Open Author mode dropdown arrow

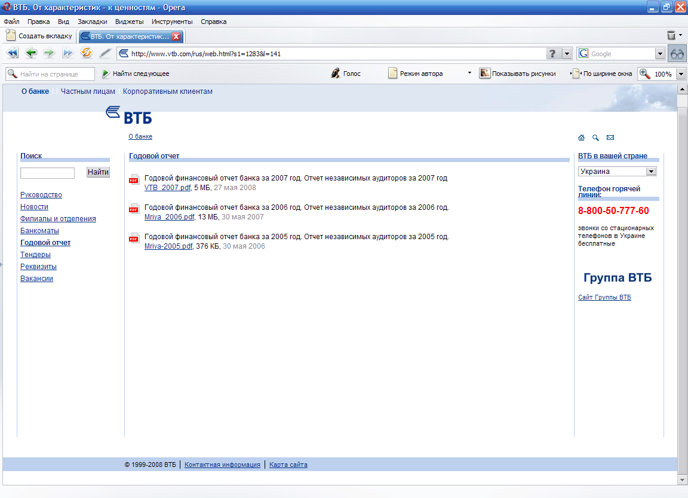tap(469, 73)
